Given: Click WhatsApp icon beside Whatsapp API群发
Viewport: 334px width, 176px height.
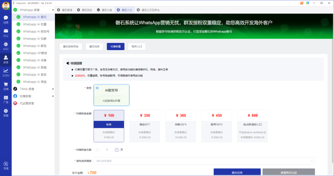Looking at the screenshot, I should (19, 53).
